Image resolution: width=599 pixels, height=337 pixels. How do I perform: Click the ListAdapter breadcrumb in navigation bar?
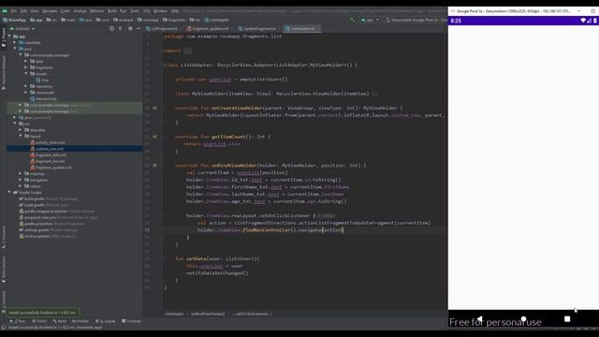216,20
